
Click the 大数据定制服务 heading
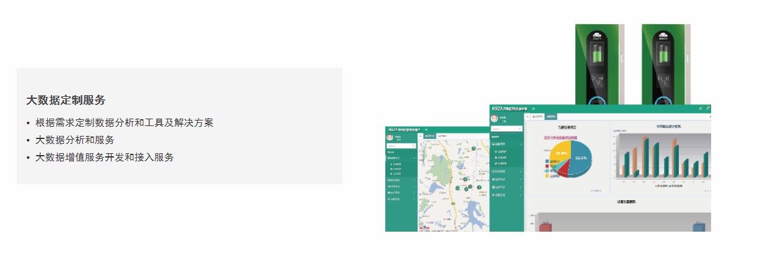tap(66, 100)
